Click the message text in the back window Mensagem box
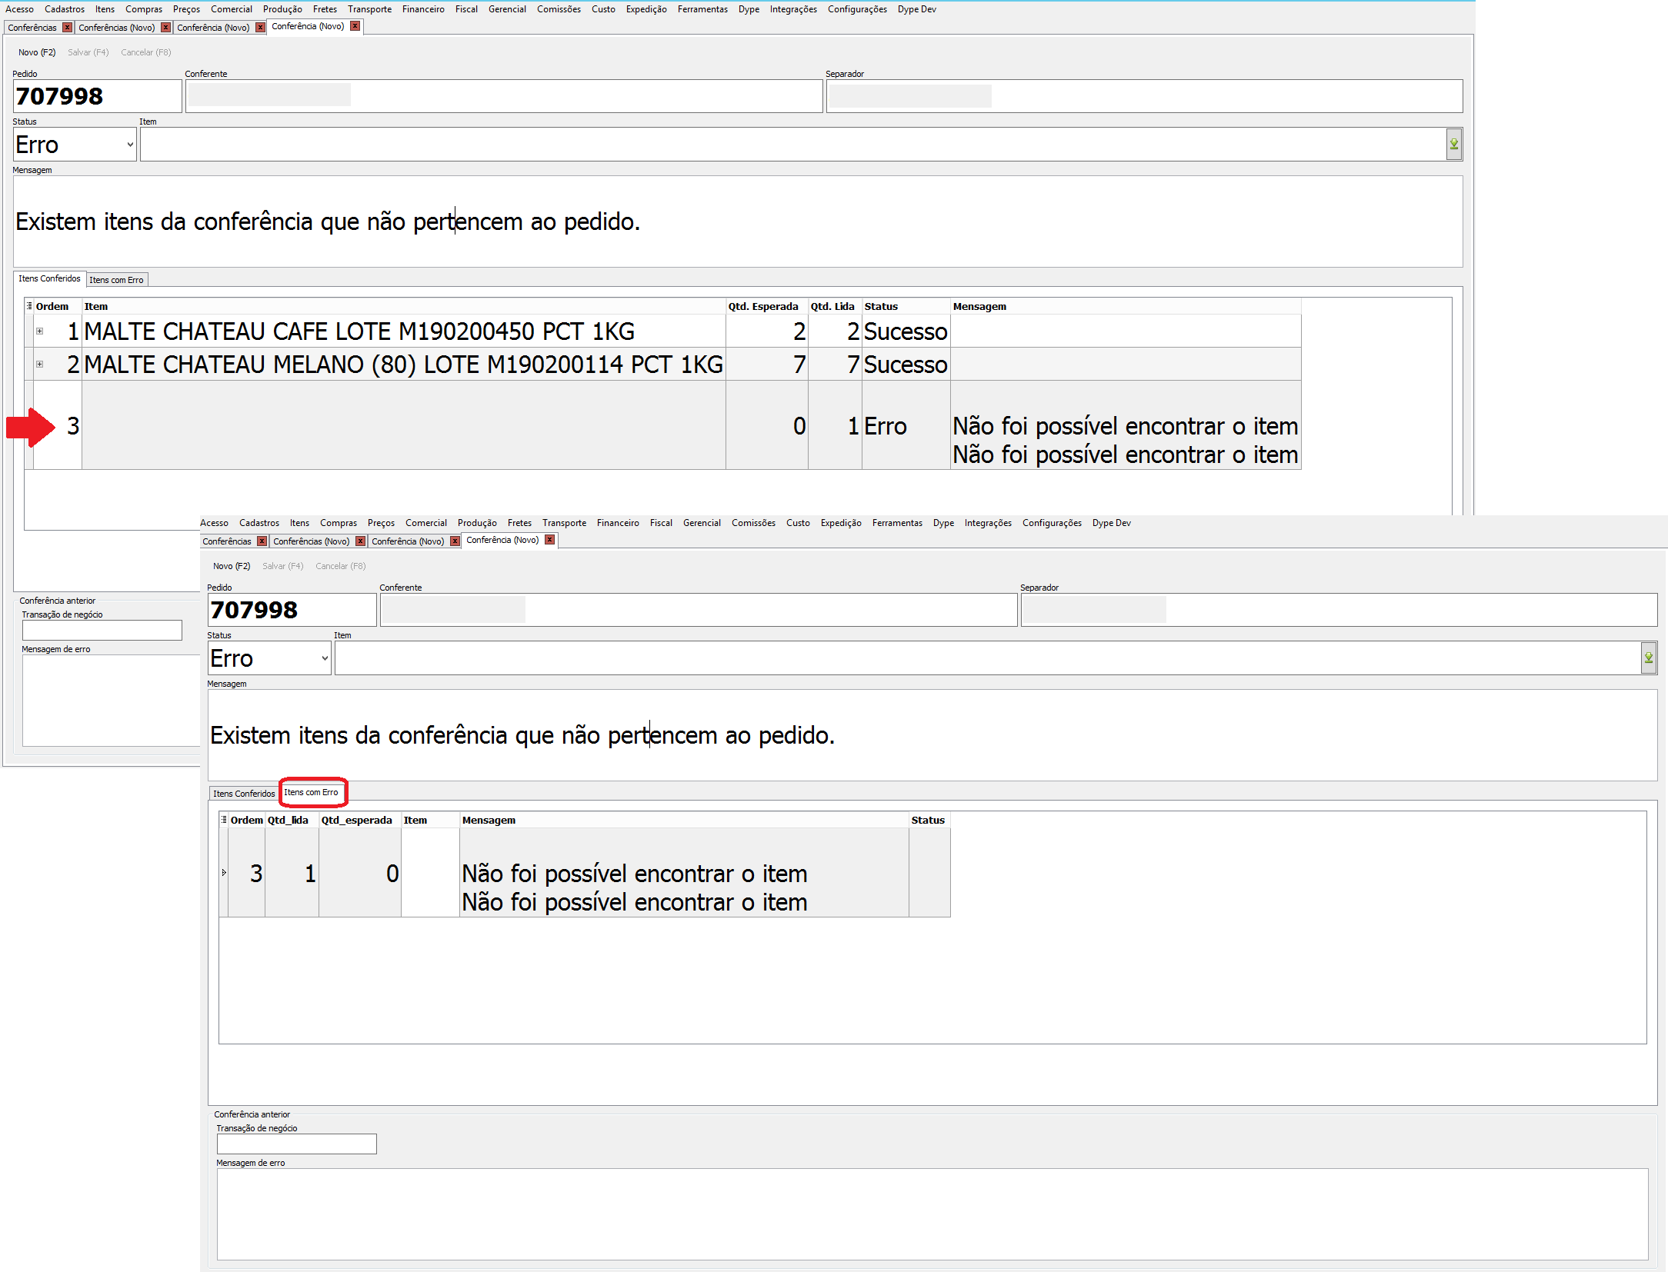The width and height of the screenshot is (1668, 1272). (x=328, y=221)
